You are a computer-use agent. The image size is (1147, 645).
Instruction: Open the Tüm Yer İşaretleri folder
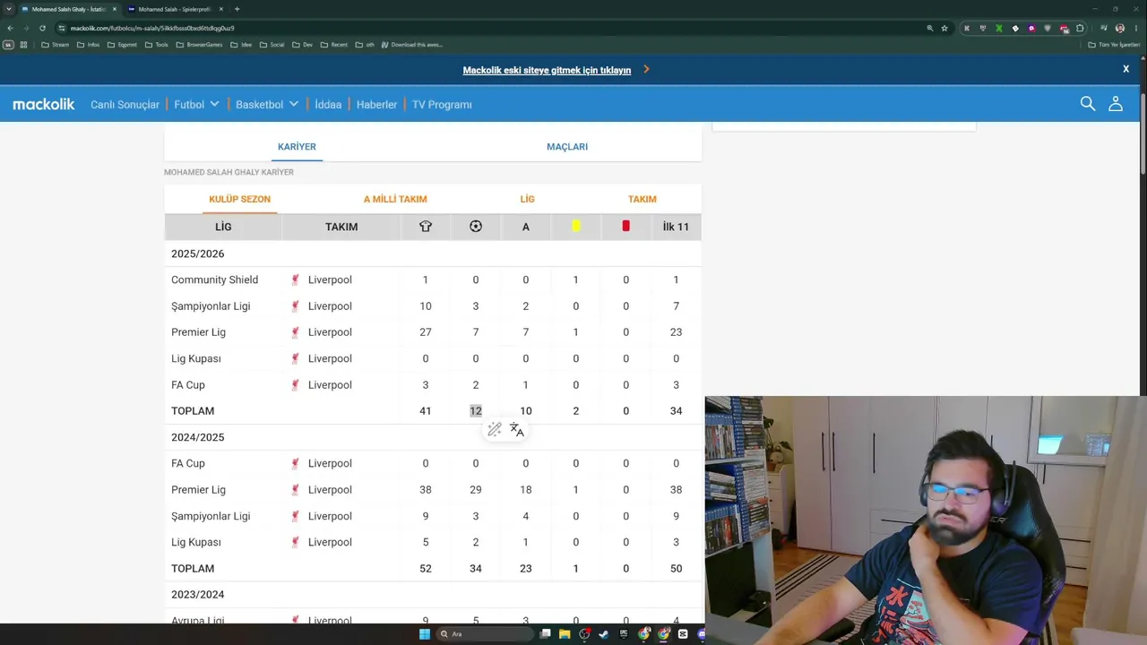(x=1114, y=45)
